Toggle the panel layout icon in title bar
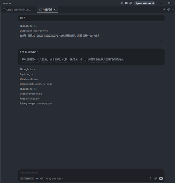This screenshot has width=175, height=183. coord(122,3)
